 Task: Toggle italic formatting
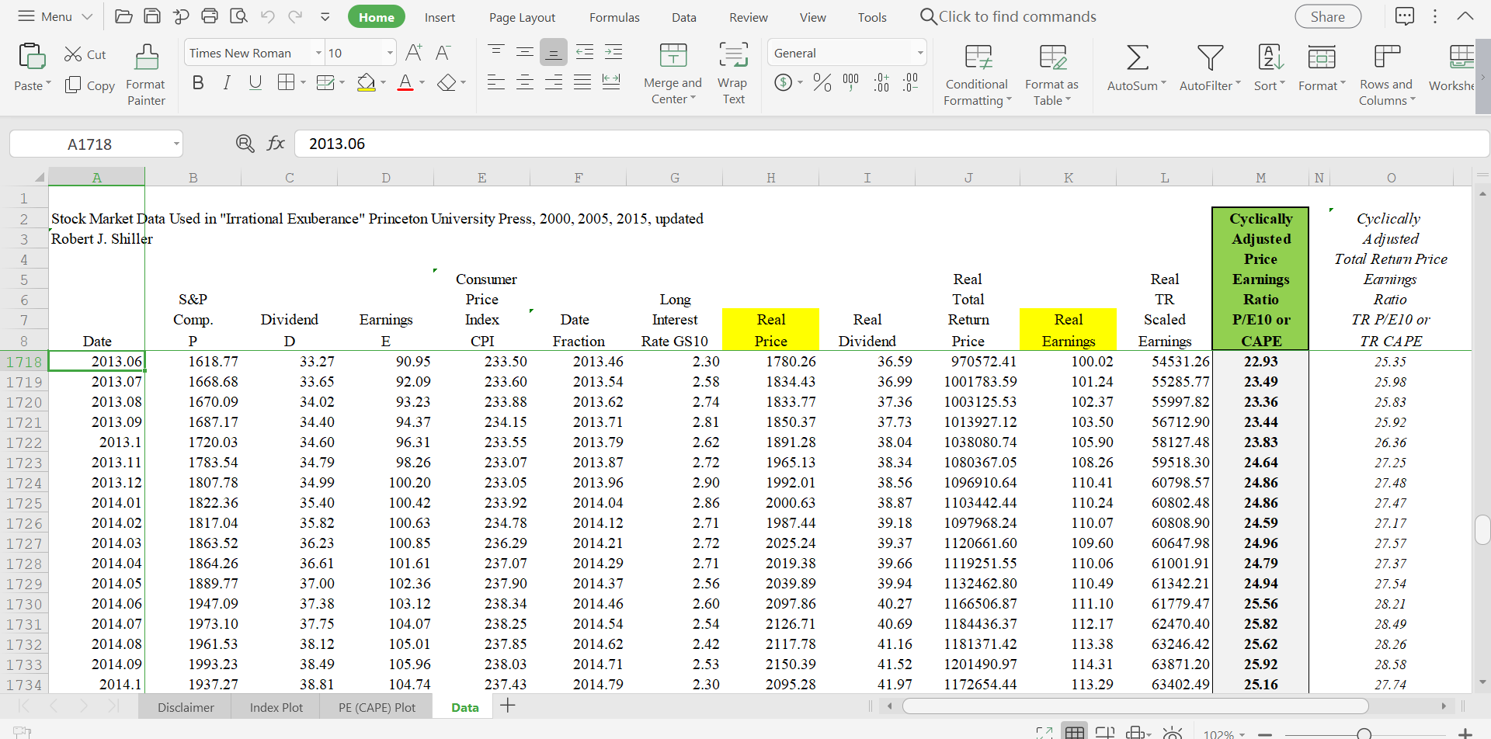(226, 82)
